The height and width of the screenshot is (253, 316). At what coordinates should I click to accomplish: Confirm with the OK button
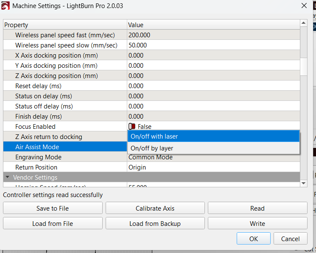(x=253, y=239)
